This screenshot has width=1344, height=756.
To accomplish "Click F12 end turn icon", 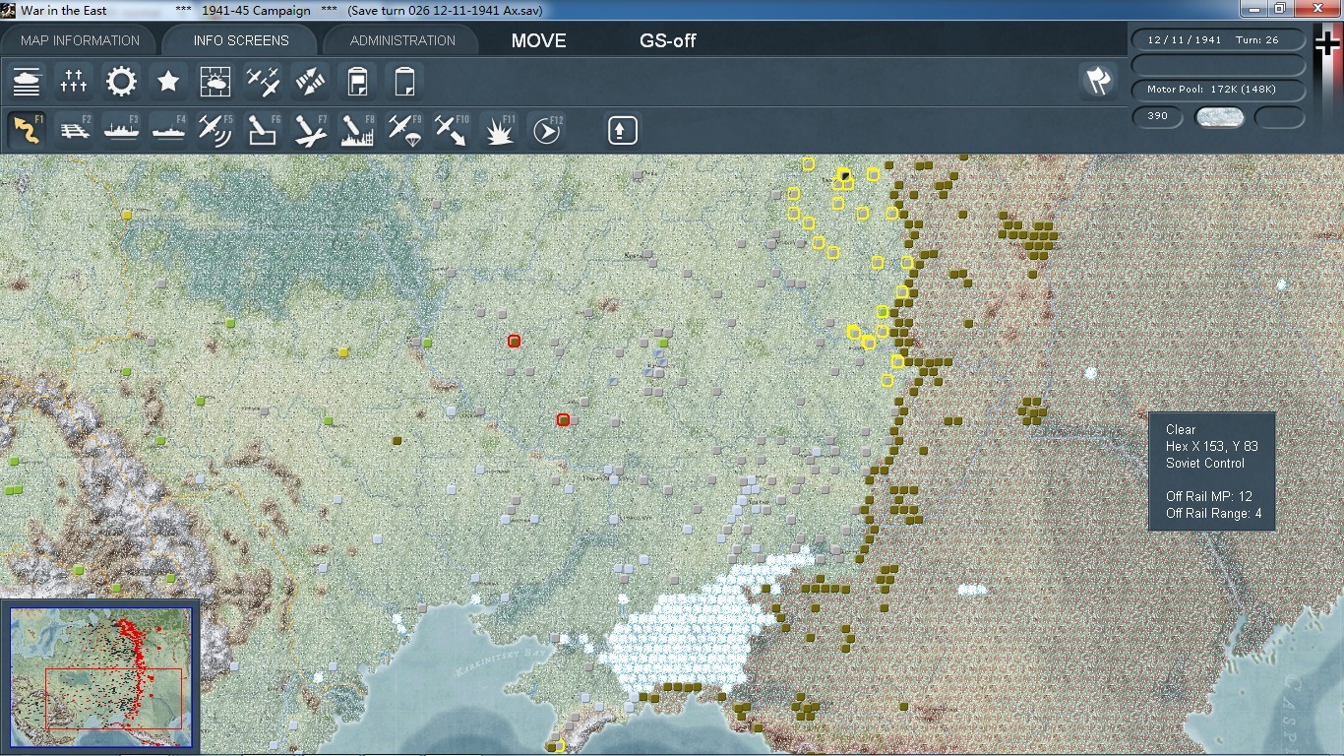I will point(546,130).
